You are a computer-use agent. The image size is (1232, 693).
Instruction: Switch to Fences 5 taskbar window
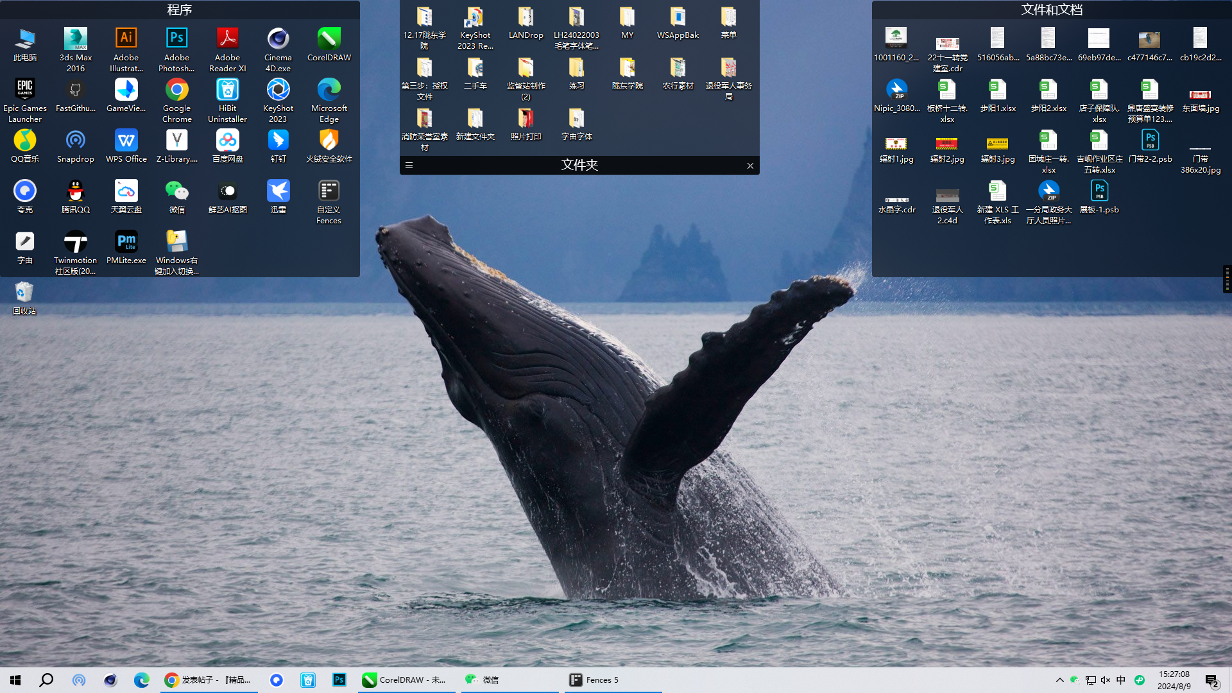(613, 680)
